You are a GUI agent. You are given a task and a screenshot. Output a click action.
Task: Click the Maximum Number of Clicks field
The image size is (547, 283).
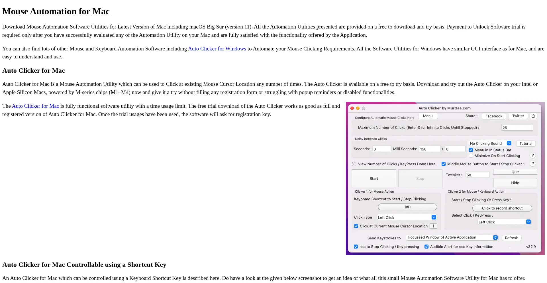[x=517, y=128]
